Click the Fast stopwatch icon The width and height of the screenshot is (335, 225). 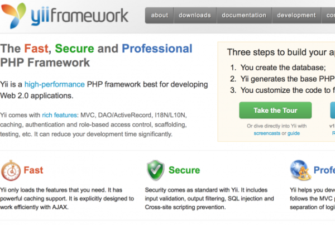coord(11,170)
